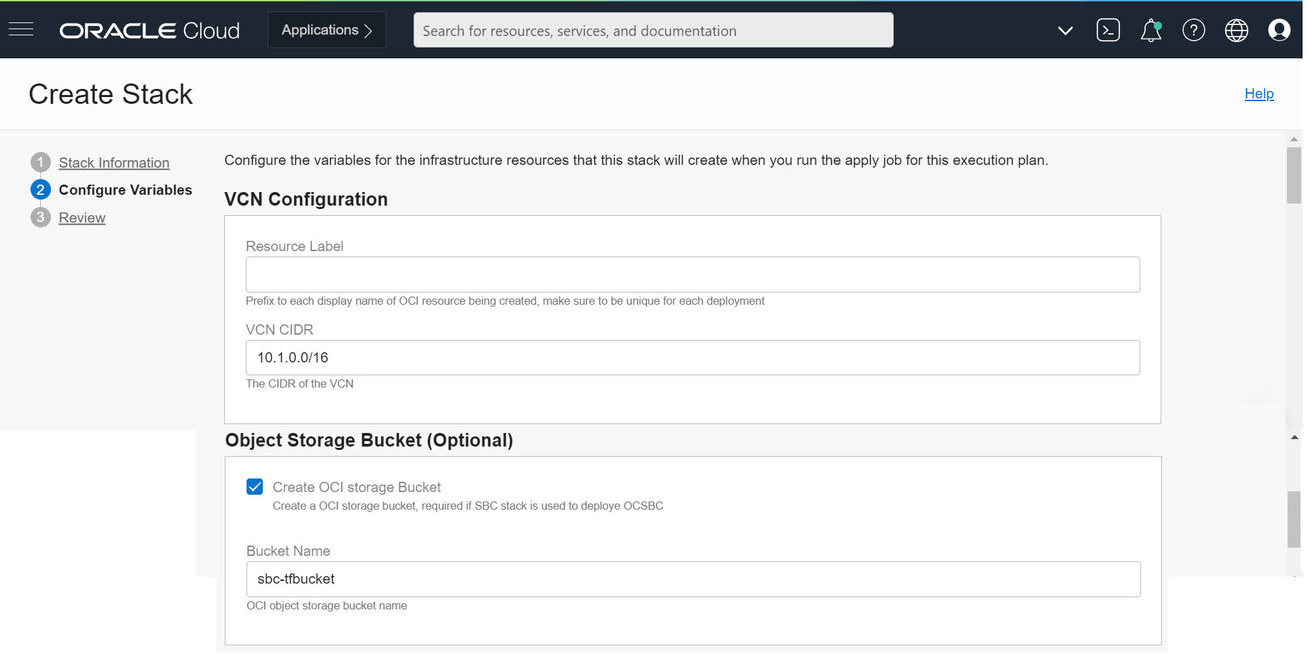The image size is (1308, 661).
Task: Open the user profile avatar
Action: coord(1279,30)
